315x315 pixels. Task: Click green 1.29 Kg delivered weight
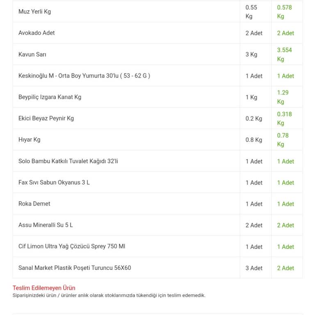283,97
